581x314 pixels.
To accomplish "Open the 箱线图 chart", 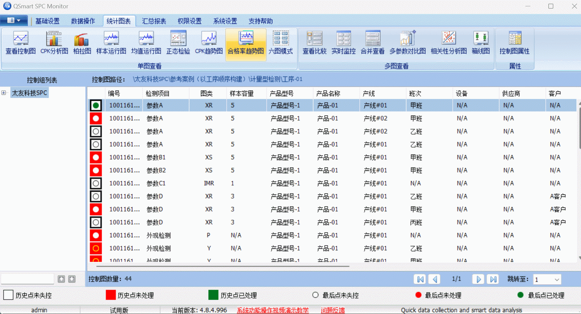I will pos(480,43).
